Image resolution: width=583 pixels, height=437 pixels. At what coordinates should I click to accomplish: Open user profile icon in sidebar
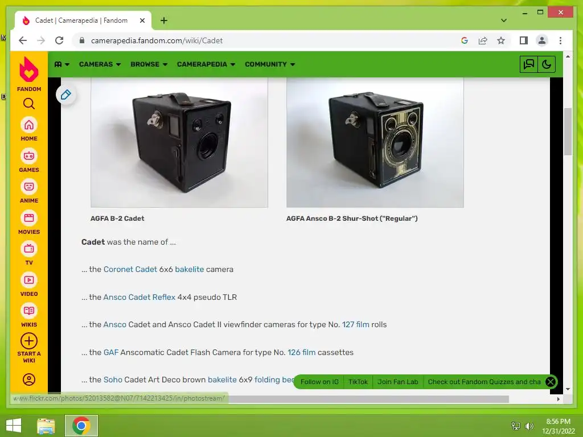tap(29, 380)
